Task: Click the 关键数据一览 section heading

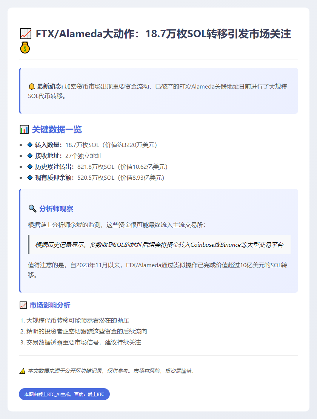Action: (57, 130)
